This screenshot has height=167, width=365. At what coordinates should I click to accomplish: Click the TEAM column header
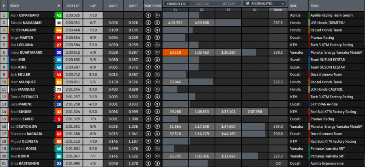(336, 6)
